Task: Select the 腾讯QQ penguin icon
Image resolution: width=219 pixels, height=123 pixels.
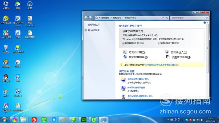Action: [6, 78]
